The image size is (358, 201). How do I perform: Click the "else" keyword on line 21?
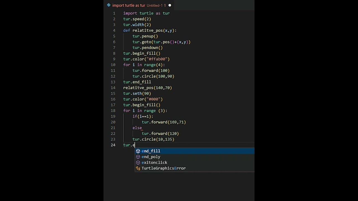click(137, 128)
